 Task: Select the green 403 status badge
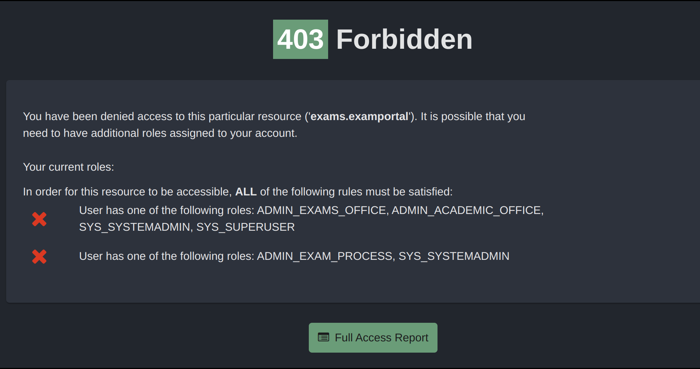[x=300, y=39]
